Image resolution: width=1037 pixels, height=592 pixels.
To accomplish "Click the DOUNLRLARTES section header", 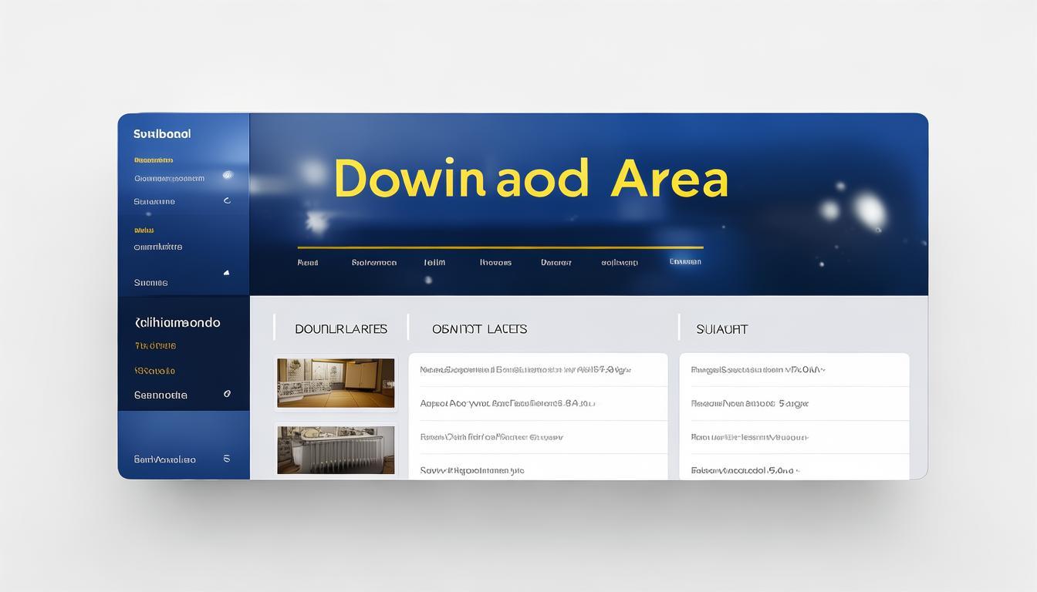I will [x=341, y=329].
